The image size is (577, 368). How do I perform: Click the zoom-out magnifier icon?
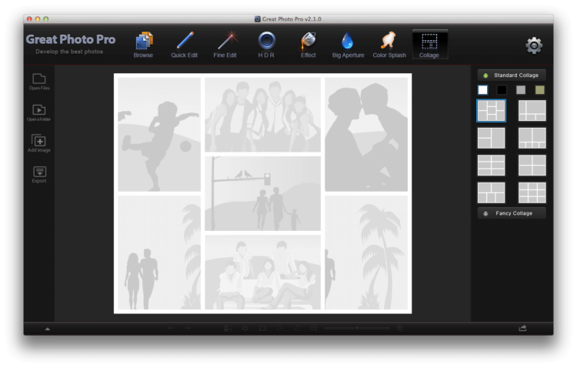point(314,328)
